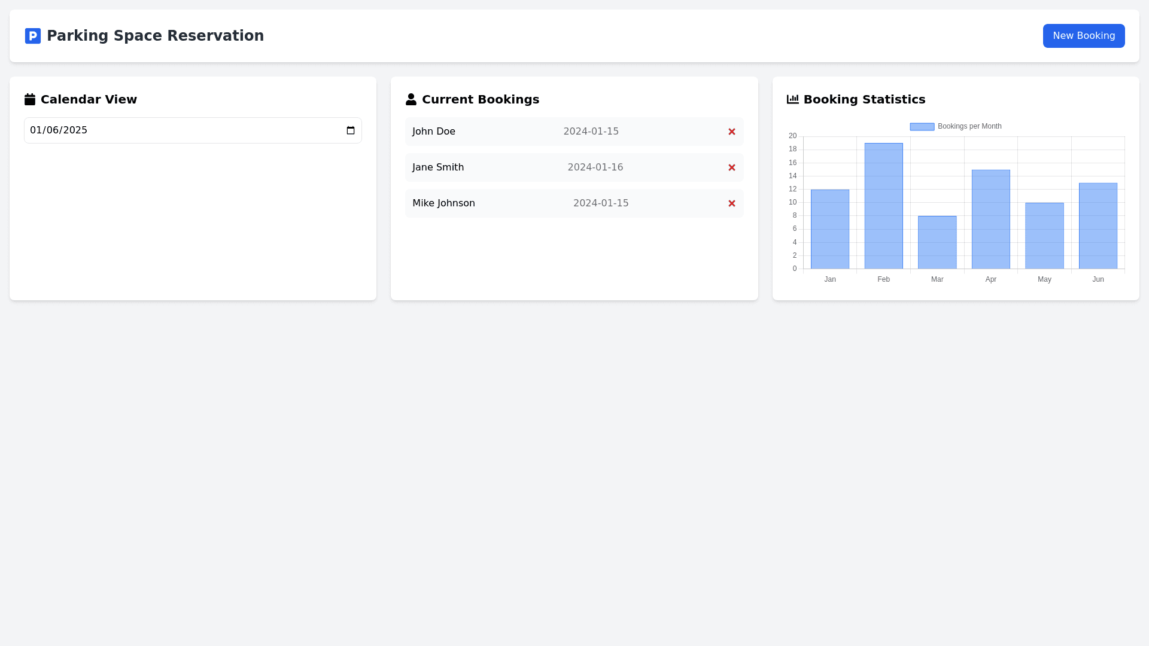The height and width of the screenshot is (646, 1149).
Task: Select the Mike Johnson booking date
Action: 600,203
